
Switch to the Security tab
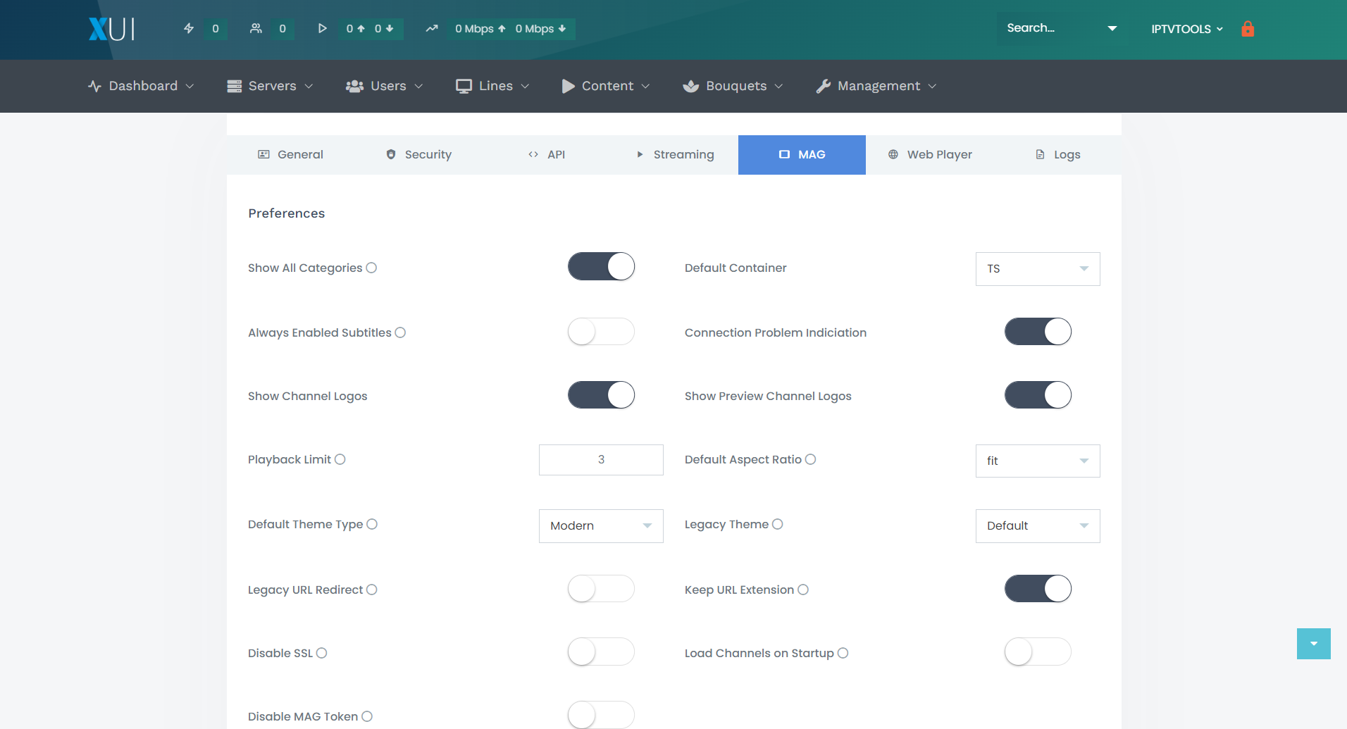pyautogui.click(x=418, y=155)
